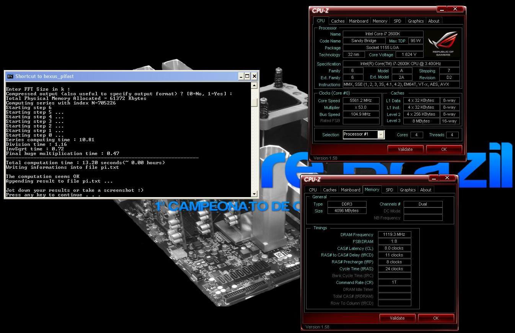515x333 pixels.
Task: Click the Instructions field listing MMX, SSE
Action: pos(401,84)
